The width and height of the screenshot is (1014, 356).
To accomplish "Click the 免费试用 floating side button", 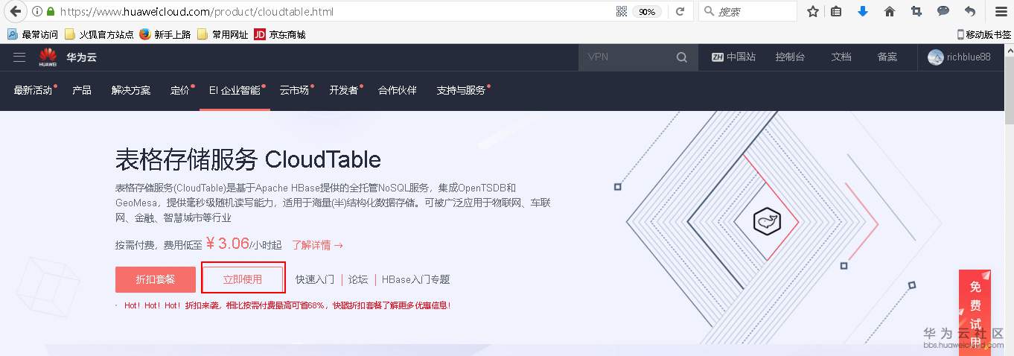I will pos(975,313).
